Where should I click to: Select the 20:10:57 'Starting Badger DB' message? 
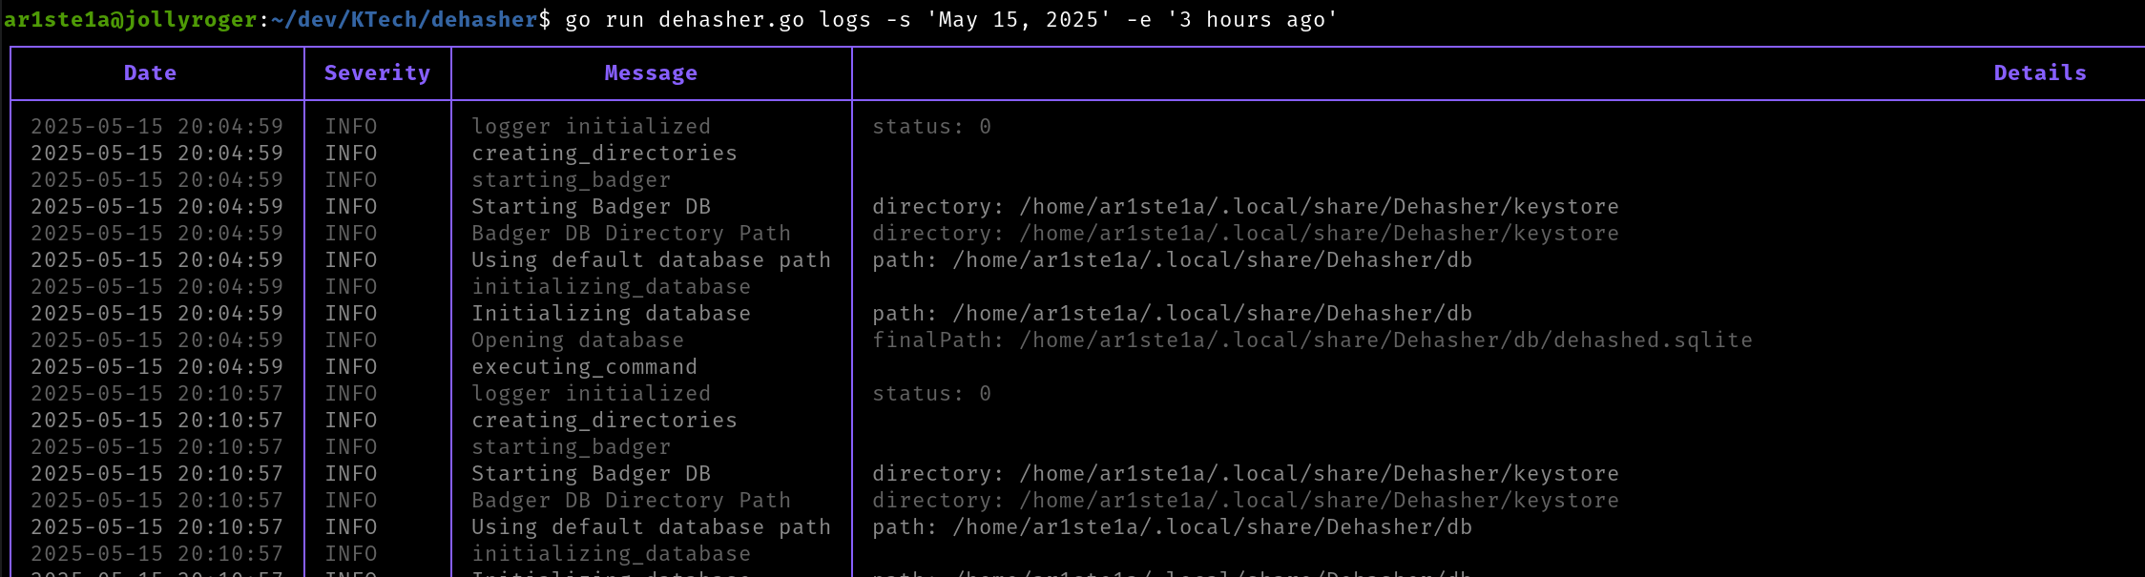591,474
